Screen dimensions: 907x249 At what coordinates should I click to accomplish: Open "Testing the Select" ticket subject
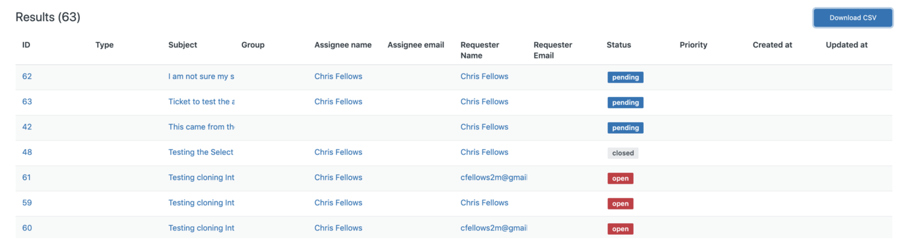[201, 152]
